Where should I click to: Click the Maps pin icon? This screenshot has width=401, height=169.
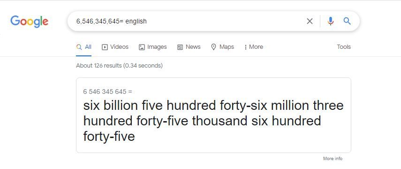(x=213, y=47)
